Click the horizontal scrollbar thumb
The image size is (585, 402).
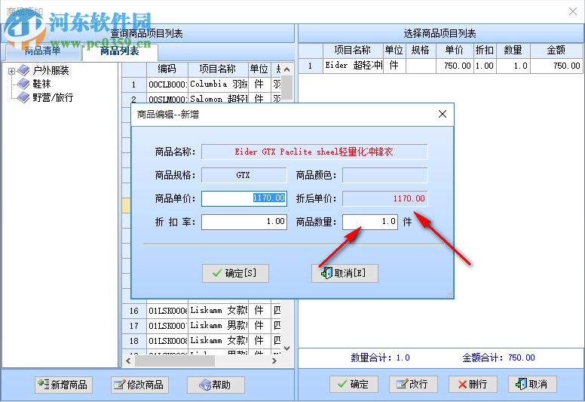coord(175,361)
